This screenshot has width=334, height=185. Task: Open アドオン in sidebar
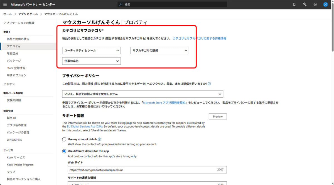click(9, 84)
